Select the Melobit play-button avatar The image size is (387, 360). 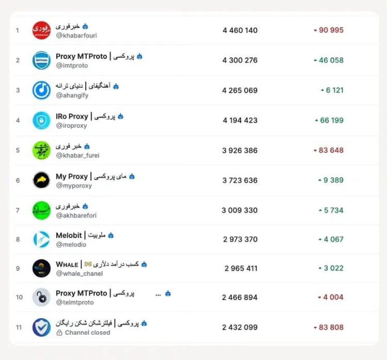[41, 239]
